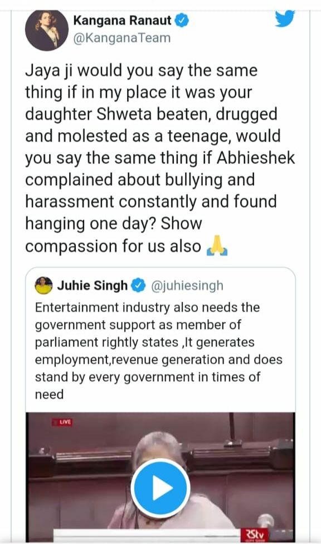321x544 pixels.
Task: Open Kangana Ranaut's profile picture
Action: pos(47,30)
